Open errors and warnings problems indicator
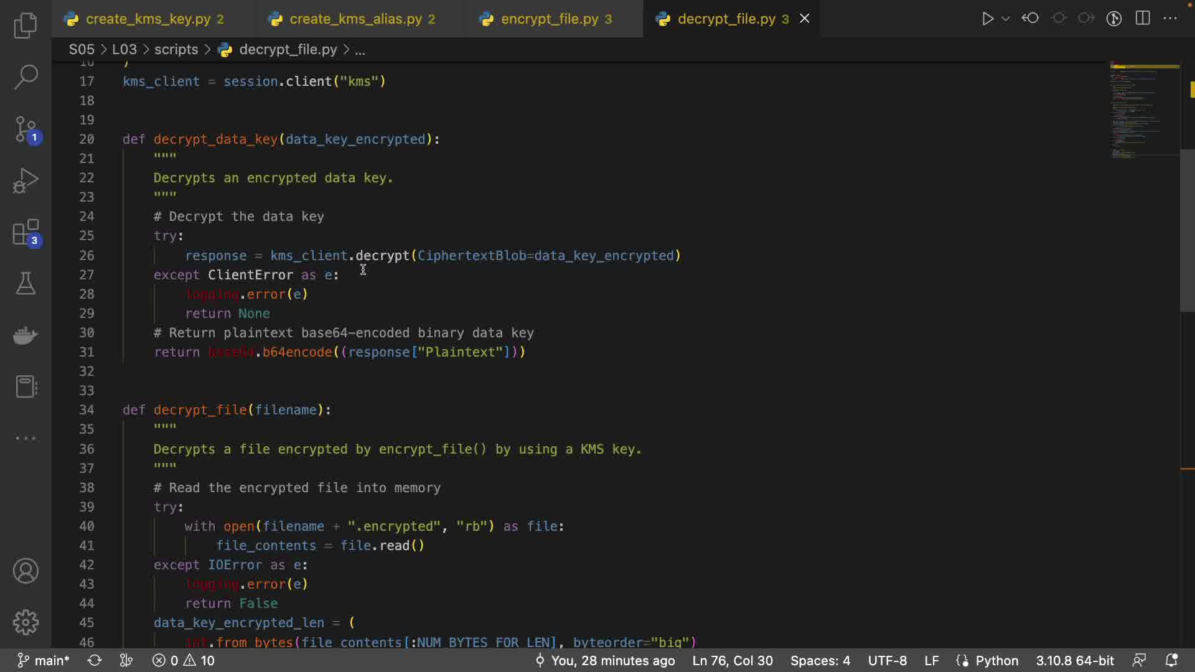 184,660
